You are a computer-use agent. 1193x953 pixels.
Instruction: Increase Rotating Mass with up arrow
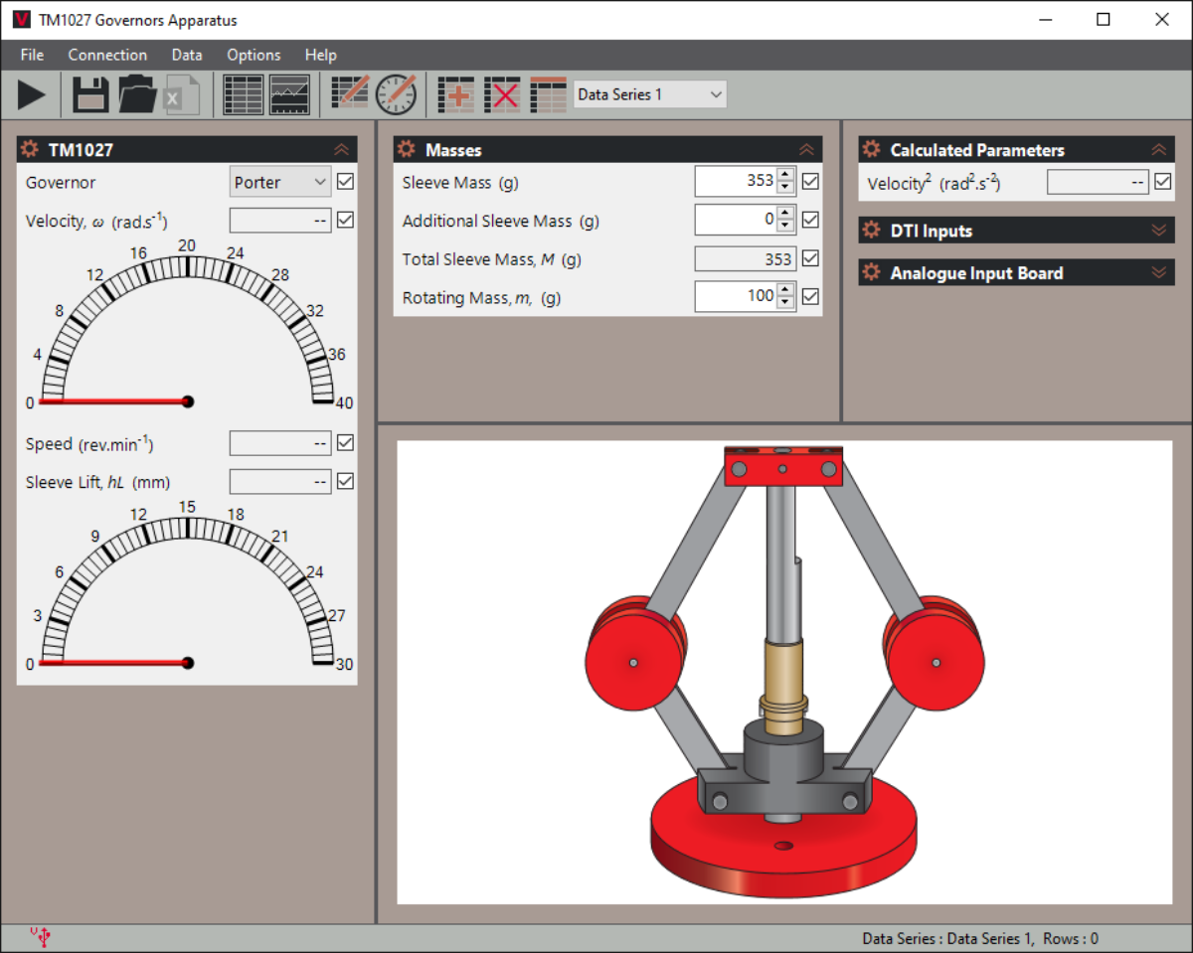[x=785, y=289]
